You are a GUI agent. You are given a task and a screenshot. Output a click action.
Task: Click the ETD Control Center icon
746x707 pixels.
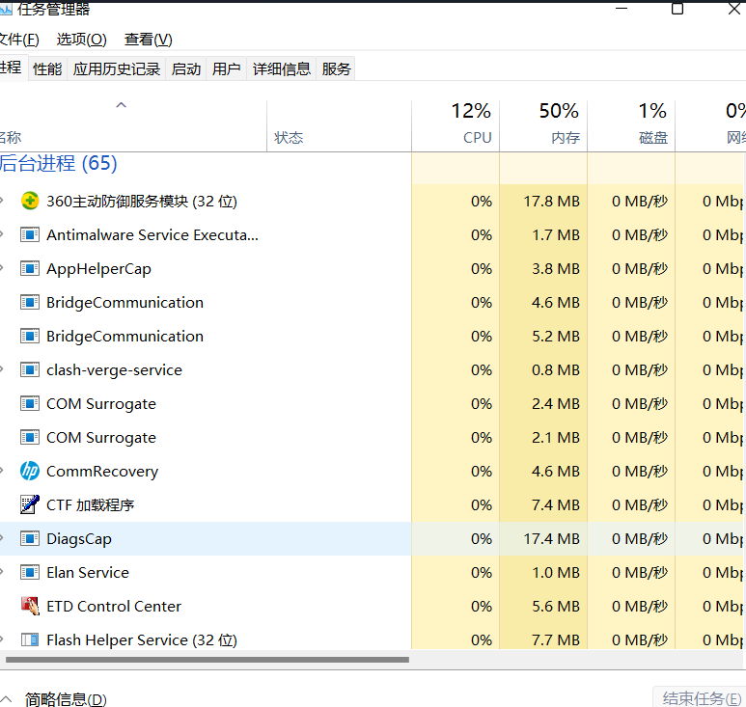[30, 606]
